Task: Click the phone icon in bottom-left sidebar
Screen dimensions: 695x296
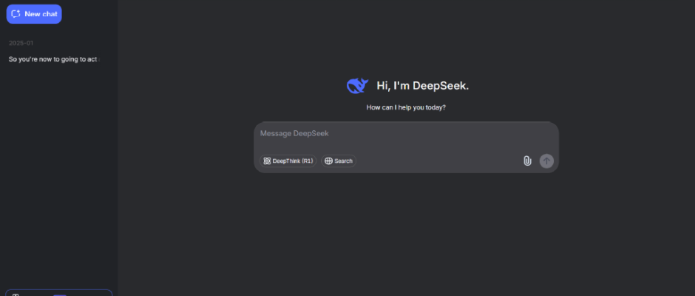Action: point(16,295)
